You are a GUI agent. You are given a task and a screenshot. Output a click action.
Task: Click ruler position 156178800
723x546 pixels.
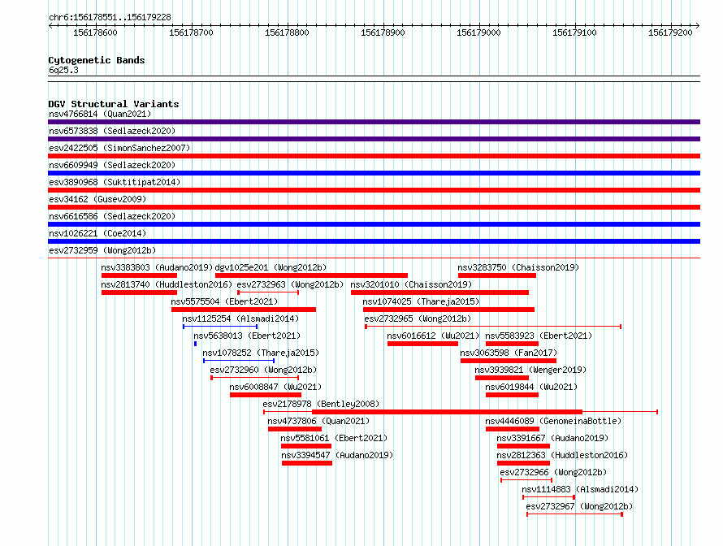click(x=287, y=32)
